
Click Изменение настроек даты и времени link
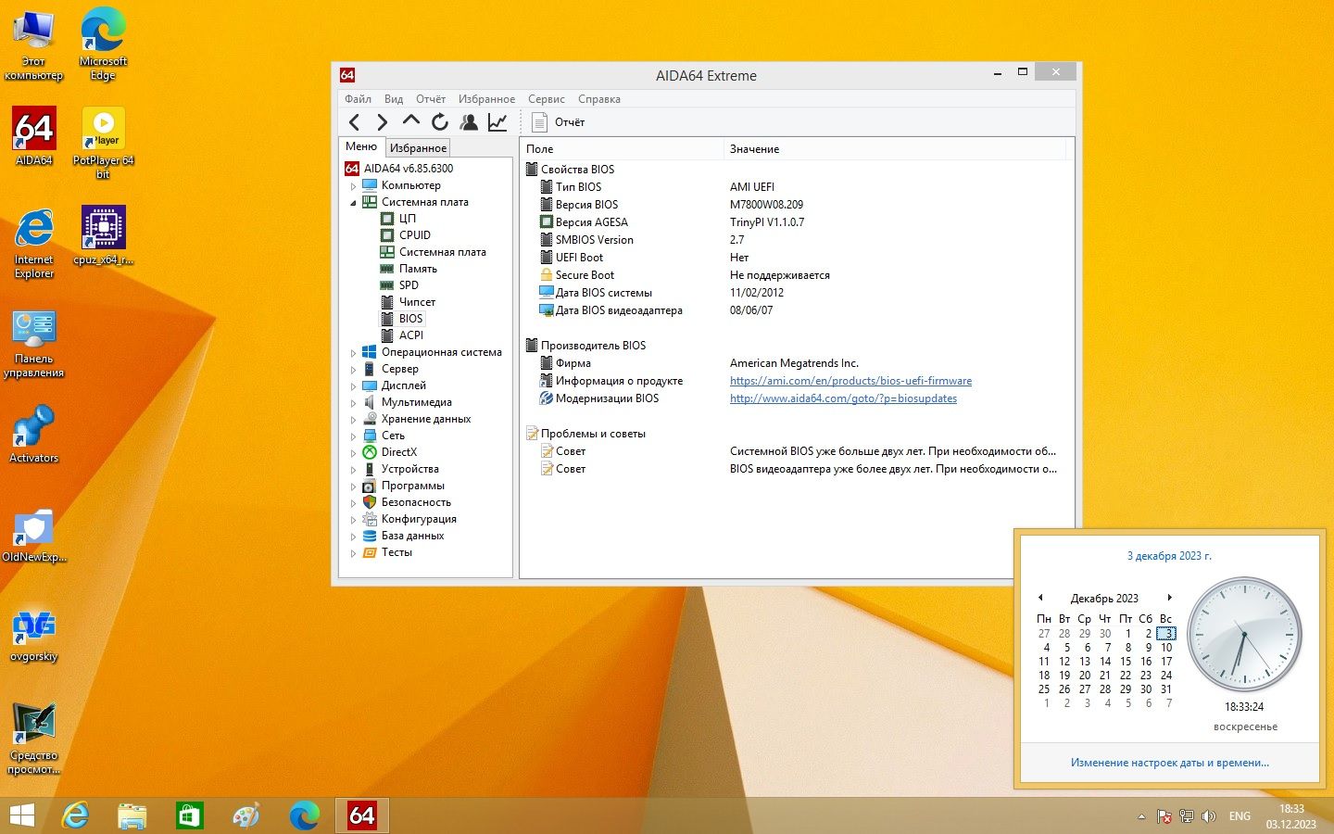[1169, 763]
